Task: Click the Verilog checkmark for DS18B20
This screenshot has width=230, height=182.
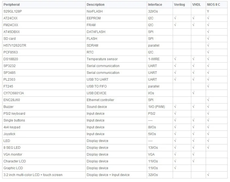Action: [175, 59]
